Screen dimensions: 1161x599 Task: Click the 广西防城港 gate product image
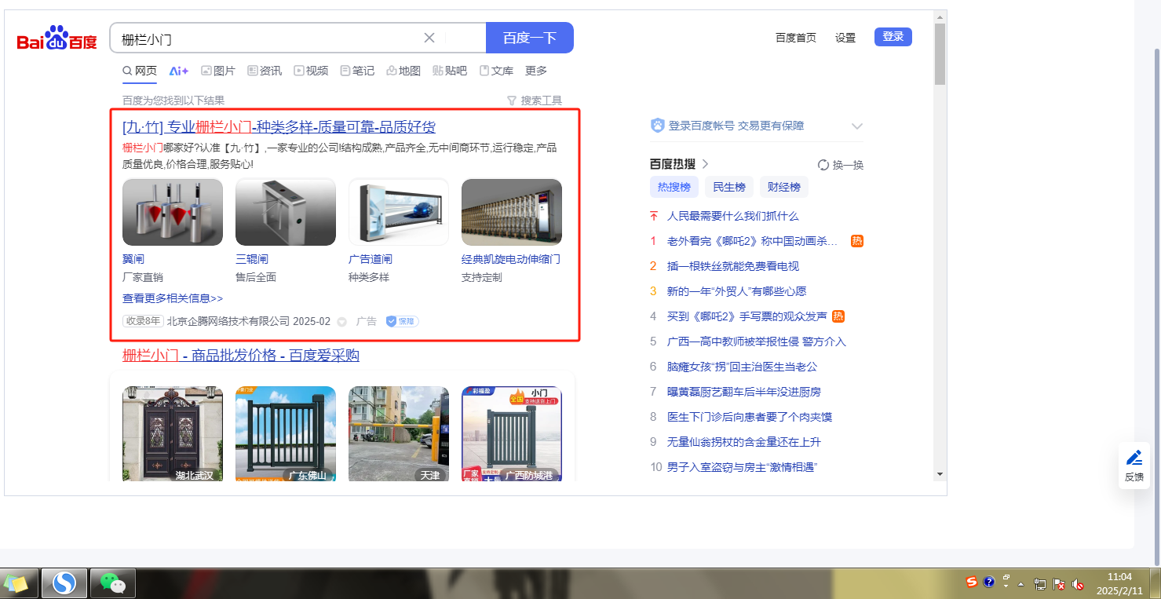pyautogui.click(x=512, y=433)
